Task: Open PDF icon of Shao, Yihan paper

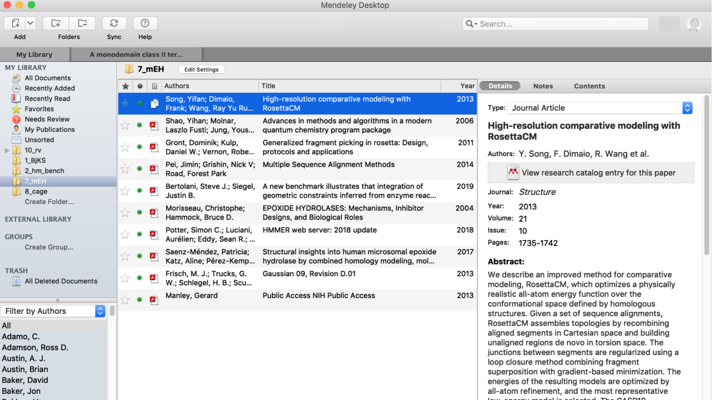Action: click(154, 126)
